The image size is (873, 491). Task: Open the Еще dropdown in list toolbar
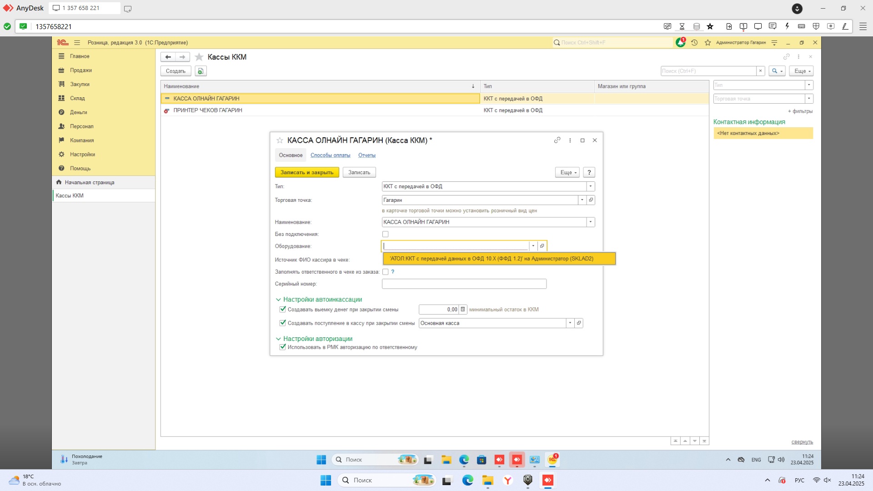pyautogui.click(x=801, y=71)
